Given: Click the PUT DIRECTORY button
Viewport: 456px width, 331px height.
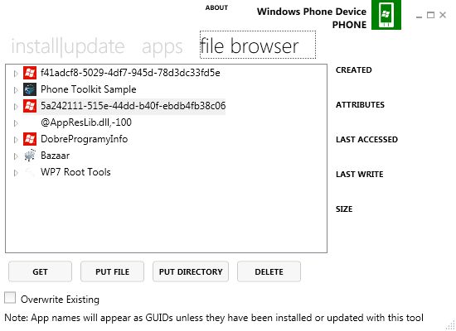Looking at the screenshot, I should pyautogui.click(x=191, y=271).
